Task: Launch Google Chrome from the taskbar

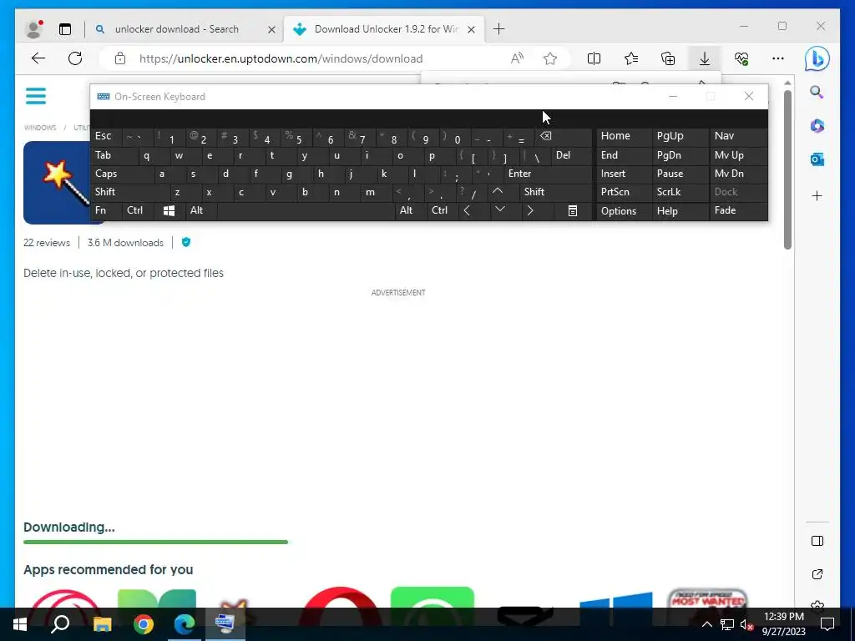Action: (144, 624)
